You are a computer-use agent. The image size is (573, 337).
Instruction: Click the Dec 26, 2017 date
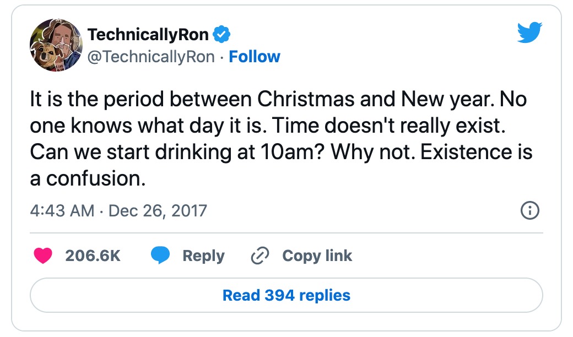tap(158, 210)
